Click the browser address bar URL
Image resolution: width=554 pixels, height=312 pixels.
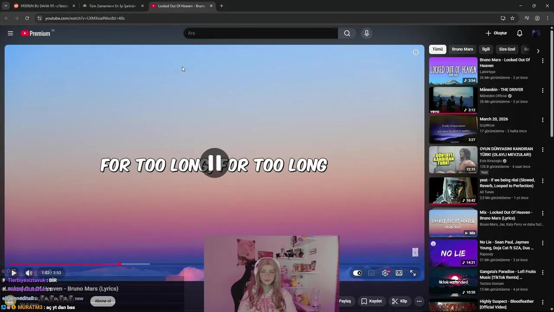point(85,18)
